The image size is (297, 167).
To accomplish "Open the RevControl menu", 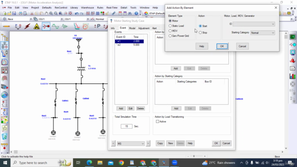I will click(61, 7).
